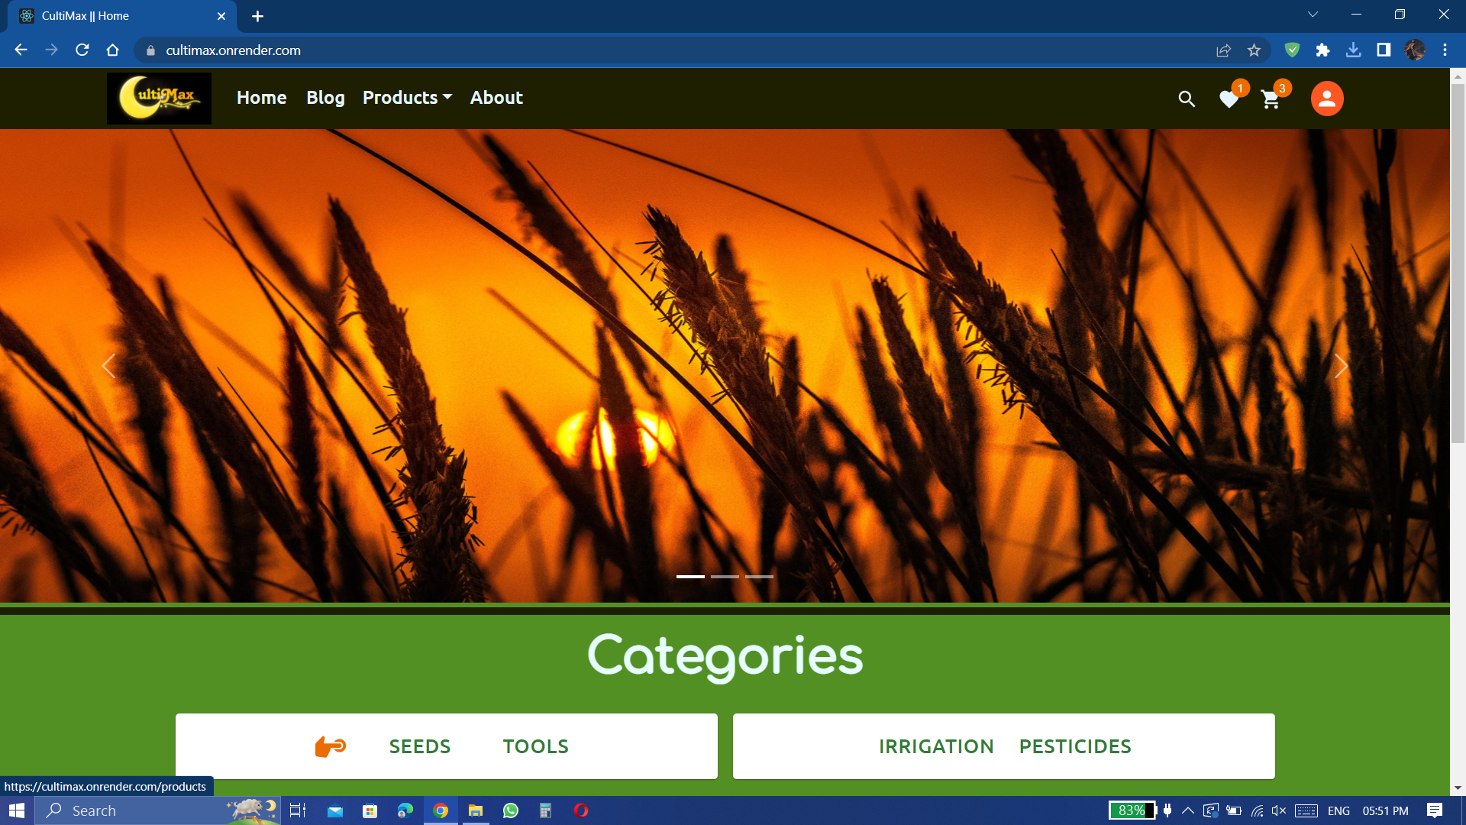
Task: Bookmark this page with the star
Action: [1254, 50]
